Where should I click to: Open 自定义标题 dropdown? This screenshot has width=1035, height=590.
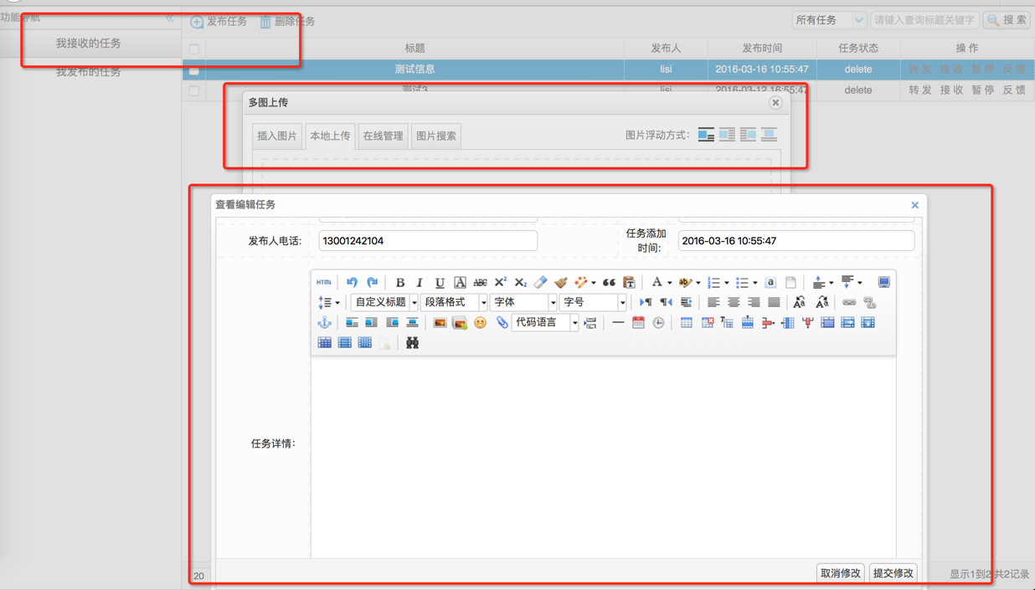[385, 303]
